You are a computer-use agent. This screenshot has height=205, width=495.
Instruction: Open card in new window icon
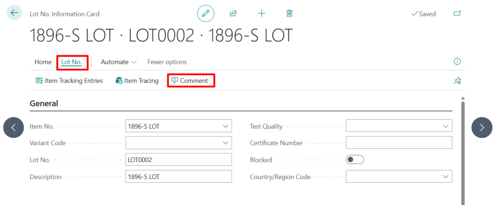click(x=457, y=13)
